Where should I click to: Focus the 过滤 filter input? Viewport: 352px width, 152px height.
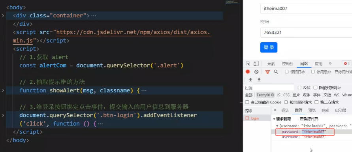[269, 88]
